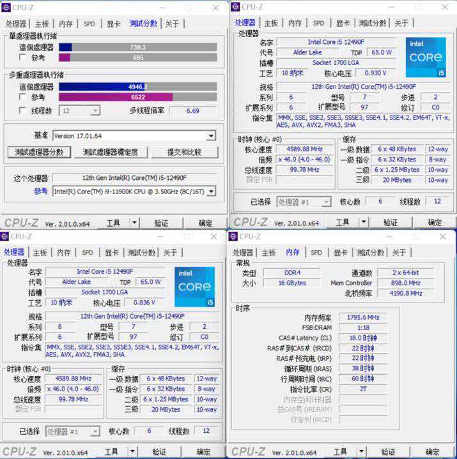This screenshot has height=459, width=457.
Task: Click the blue 參考 link beside reference CPU
Action: (40, 191)
